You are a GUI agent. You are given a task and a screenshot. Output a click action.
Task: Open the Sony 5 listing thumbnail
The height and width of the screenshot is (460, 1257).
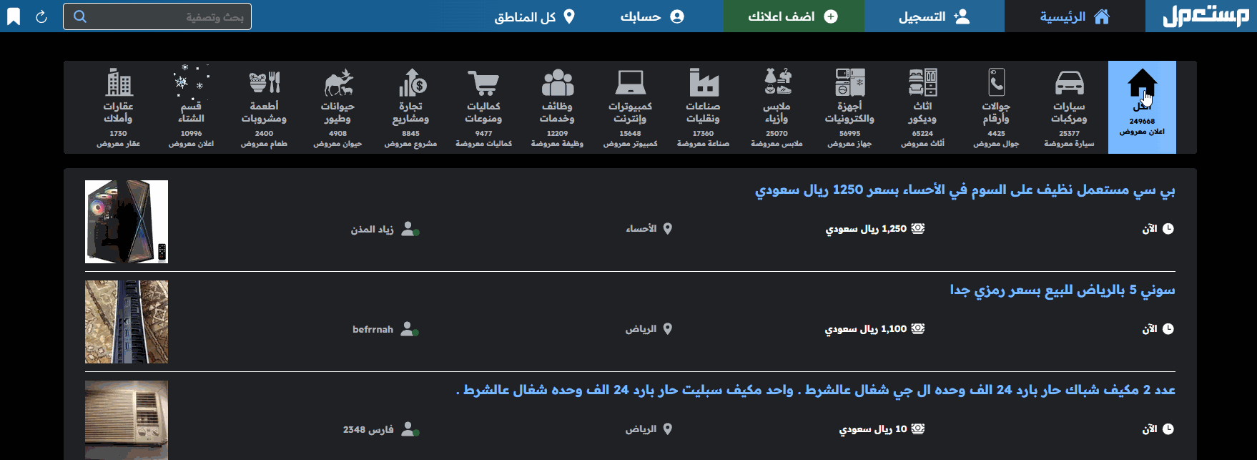click(127, 322)
